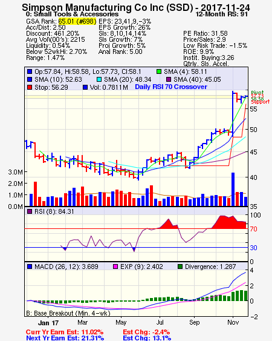Click the purple RSI (8) legend swatch
The width and height of the screenshot is (272, 341).
(x=30, y=211)
